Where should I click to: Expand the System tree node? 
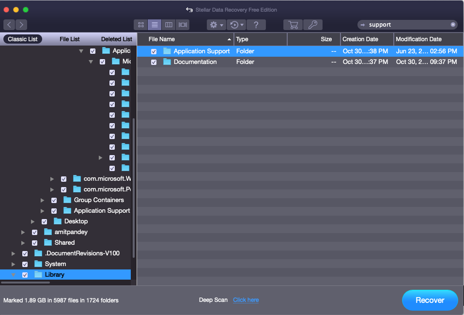click(13, 264)
